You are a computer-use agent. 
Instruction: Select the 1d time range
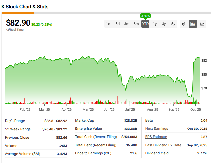pos(108,24)
